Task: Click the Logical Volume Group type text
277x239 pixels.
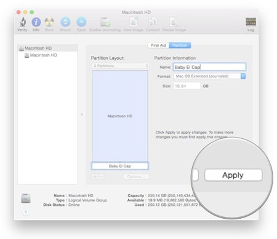Action: pyautogui.click(x=87, y=200)
